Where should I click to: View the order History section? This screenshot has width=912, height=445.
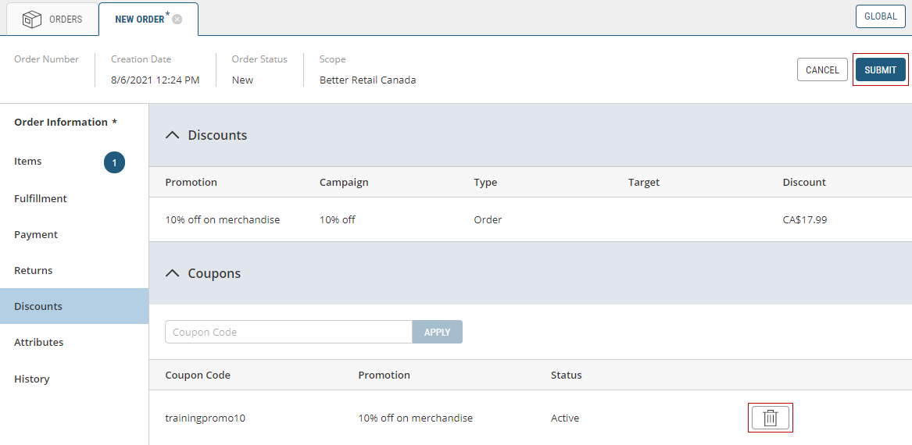click(32, 379)
